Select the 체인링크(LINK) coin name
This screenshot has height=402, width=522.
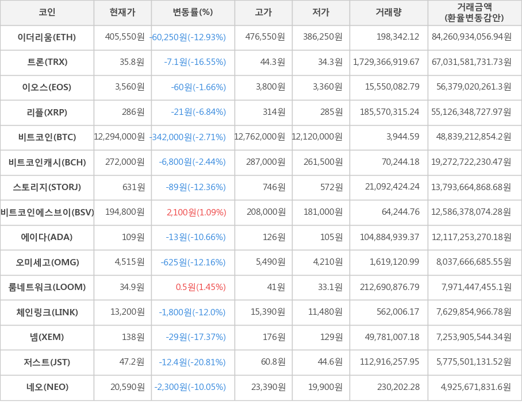point(47,312)
